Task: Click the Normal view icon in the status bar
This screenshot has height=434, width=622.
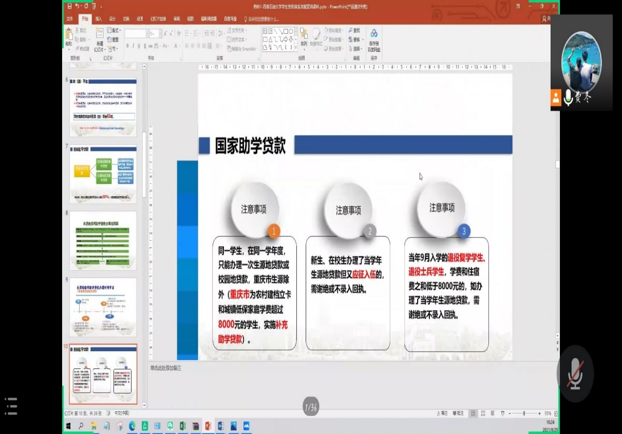Action: pyautogui.click(x=474, y=413)
